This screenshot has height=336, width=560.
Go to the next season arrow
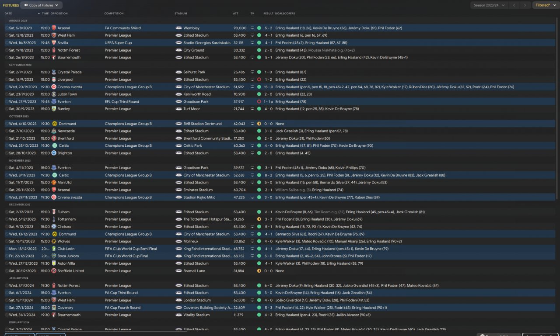point(525,5)
